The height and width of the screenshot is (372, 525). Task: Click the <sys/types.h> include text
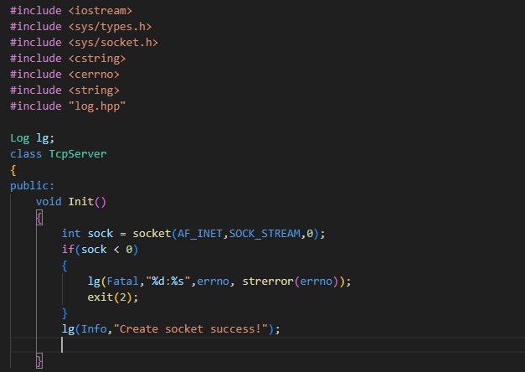coord(110,27)
